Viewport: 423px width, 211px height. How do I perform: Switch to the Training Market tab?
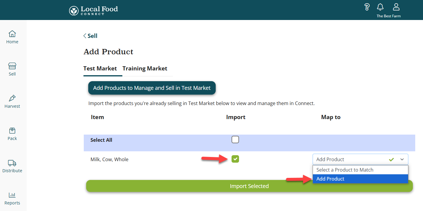click(x=145, y=69)
